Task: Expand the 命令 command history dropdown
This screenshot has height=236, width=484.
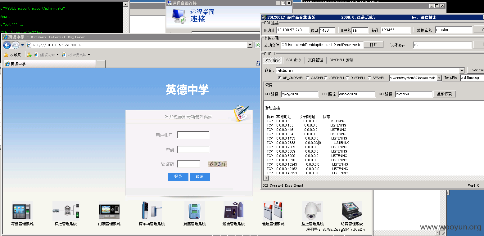Action: click(x=462, y=71)
